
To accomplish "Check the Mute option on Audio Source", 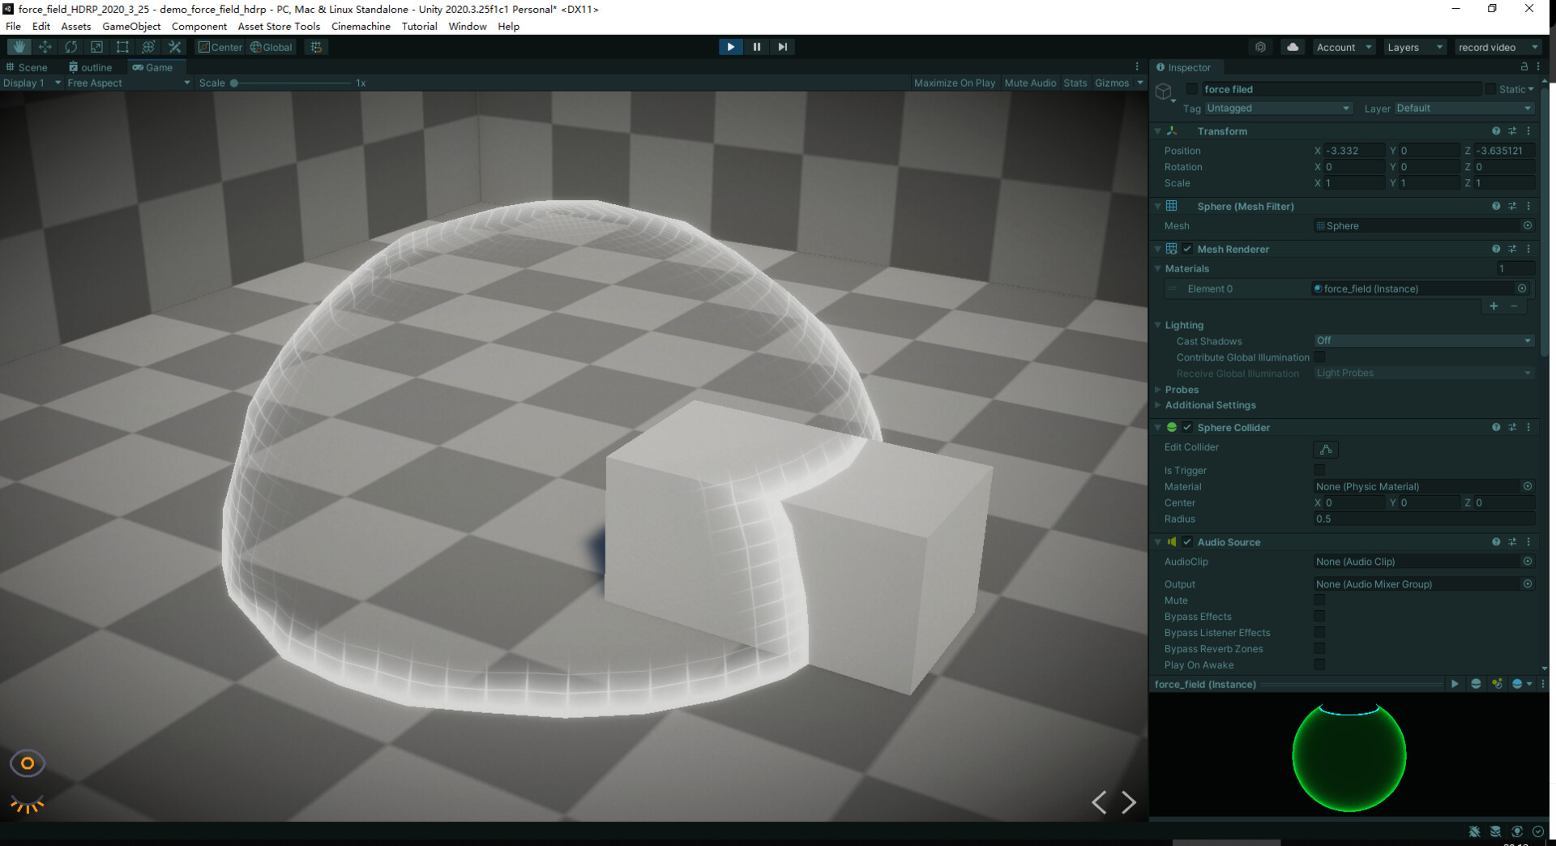I will (x=1319, y=600).
